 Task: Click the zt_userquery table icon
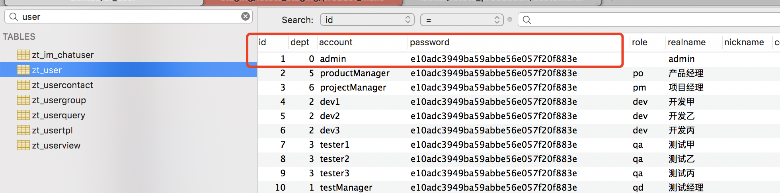click(x=23, y=115)
